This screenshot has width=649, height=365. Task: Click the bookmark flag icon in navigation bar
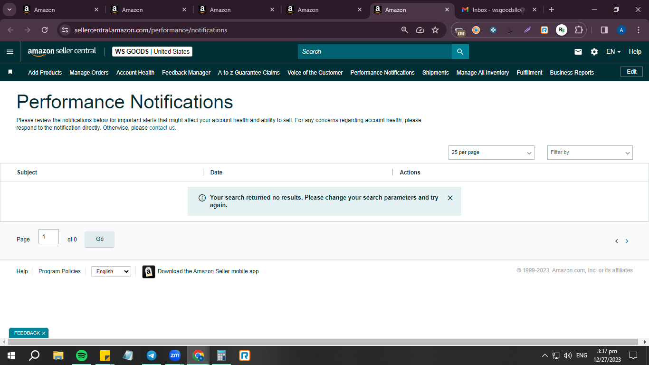click(10, 72)
